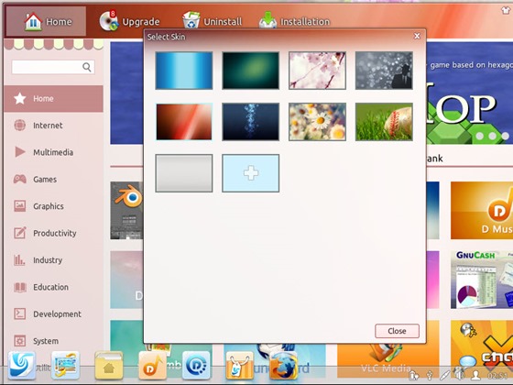Open the Industry category
Screen dimensions: 513x385
point(54,260)
